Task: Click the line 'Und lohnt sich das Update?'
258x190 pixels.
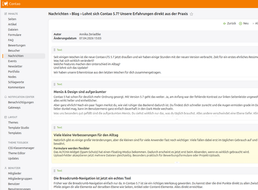Action: pos(71,68)
